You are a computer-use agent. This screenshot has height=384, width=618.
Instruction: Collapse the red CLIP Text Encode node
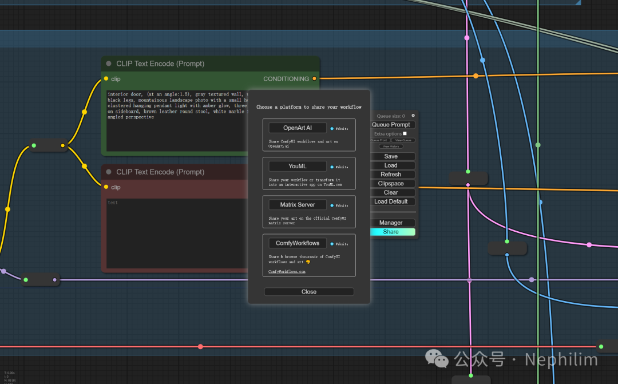click(x=109, y=172)
